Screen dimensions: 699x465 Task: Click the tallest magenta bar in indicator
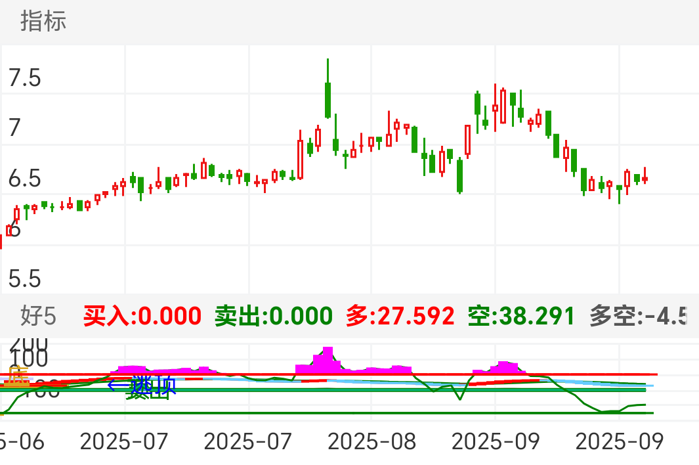pos(328,359)
